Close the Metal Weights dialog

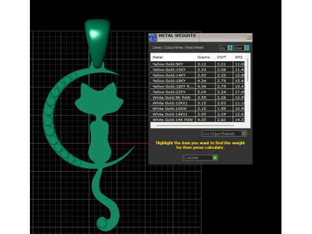coord(248,37)
